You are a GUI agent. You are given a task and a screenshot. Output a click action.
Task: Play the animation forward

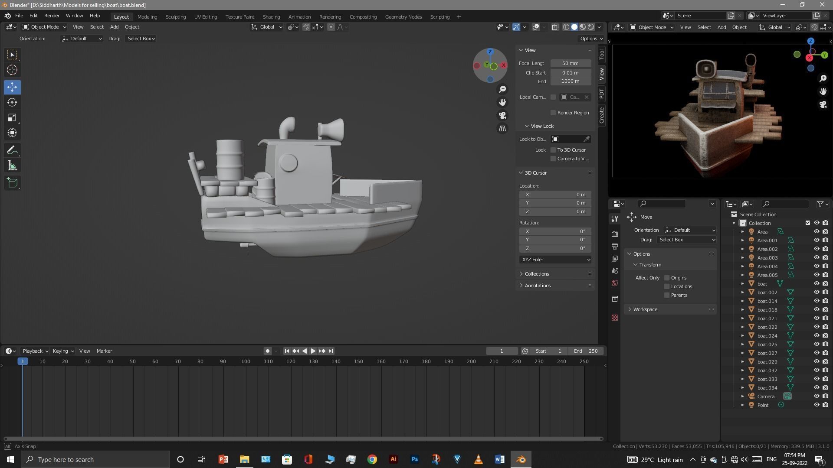tap(313, 351)
